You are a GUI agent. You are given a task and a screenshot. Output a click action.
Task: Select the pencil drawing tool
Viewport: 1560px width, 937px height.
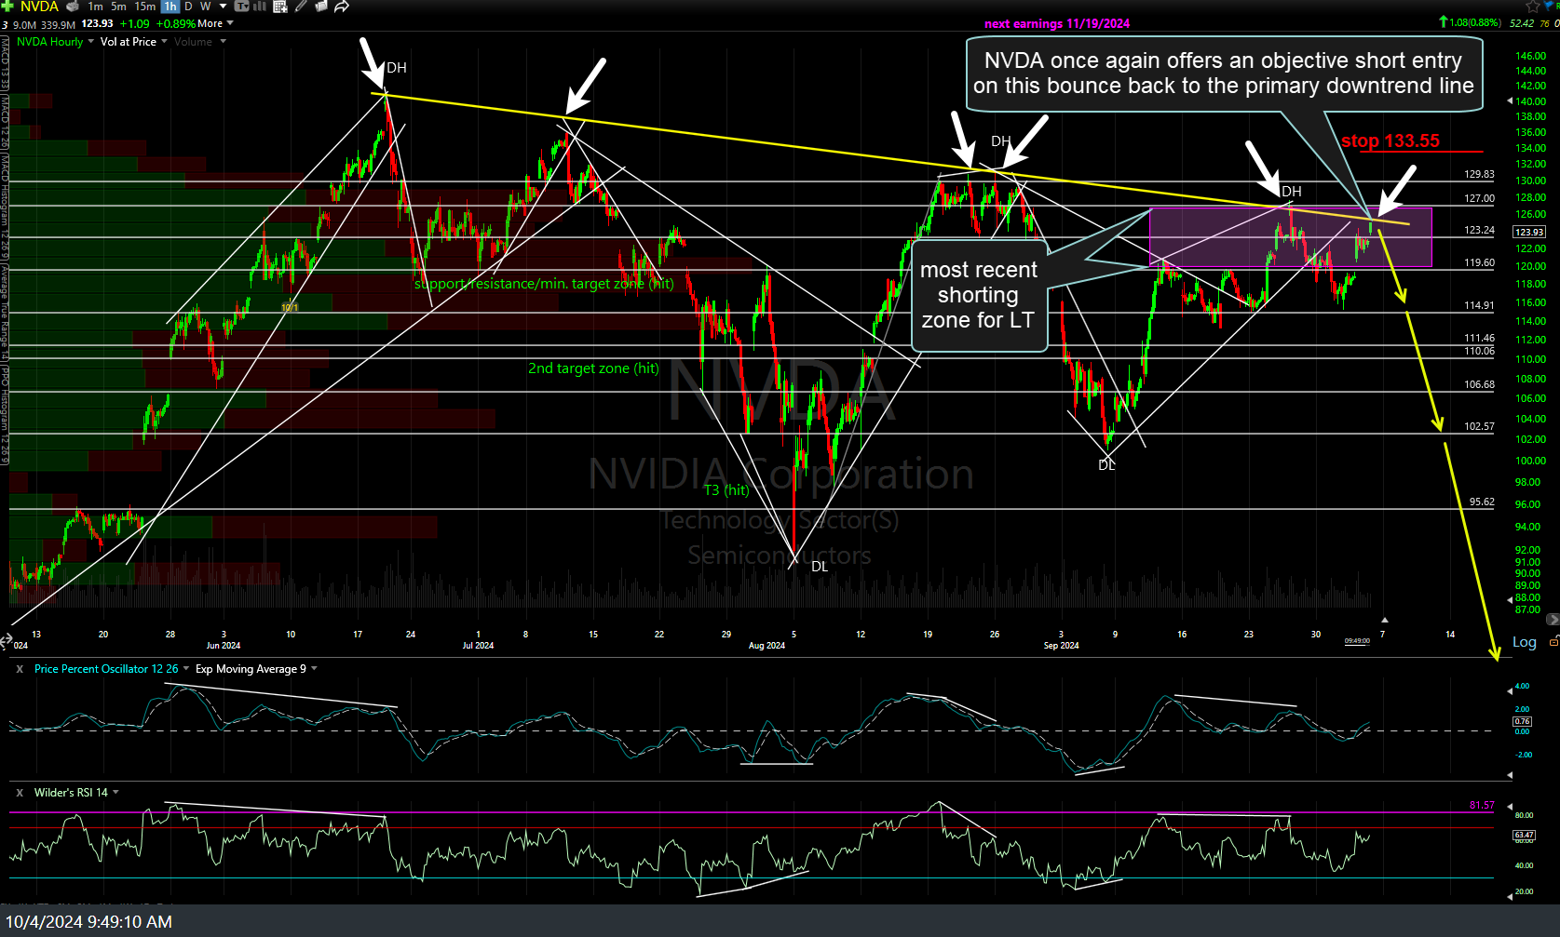301,7
